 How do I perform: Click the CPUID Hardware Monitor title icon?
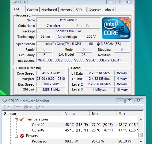pyautogui.click(x=5, y=101)
